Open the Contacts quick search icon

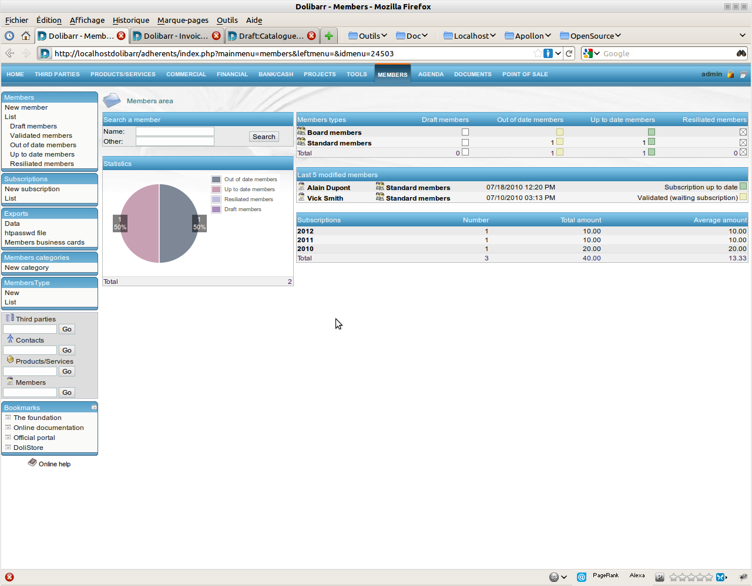[10, 339]
